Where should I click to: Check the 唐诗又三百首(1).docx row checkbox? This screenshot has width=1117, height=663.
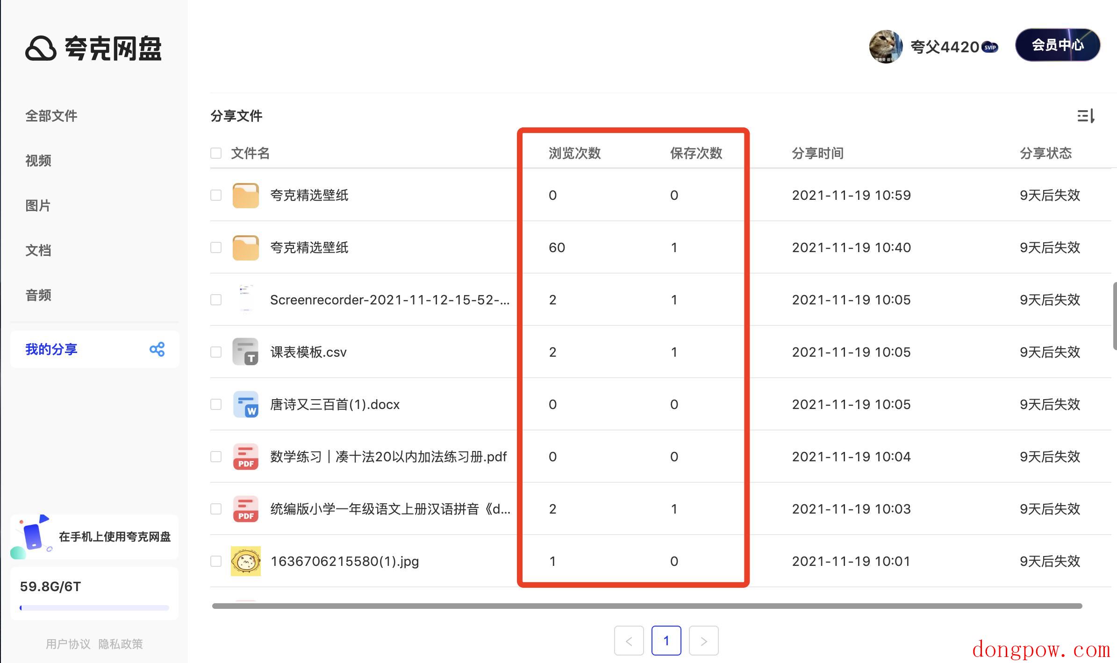(x=216, y=404)
